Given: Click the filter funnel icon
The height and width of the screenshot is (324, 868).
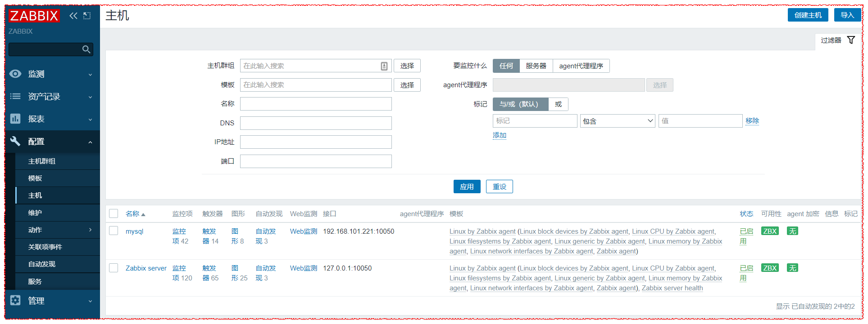Looking at the screenshot, I should pyautogui.click(x=851, y=40).
